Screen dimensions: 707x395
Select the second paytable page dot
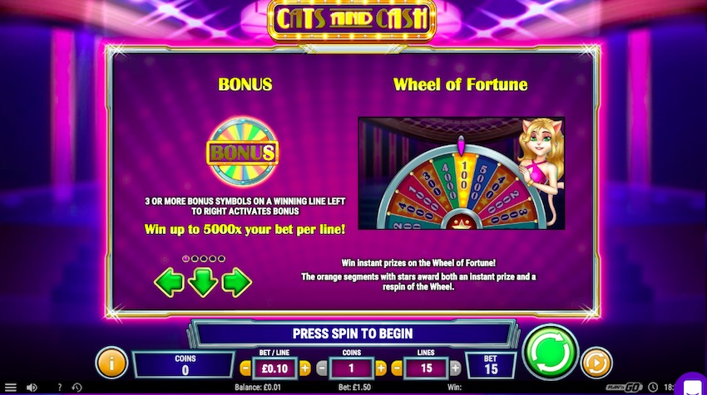(195, 259)
